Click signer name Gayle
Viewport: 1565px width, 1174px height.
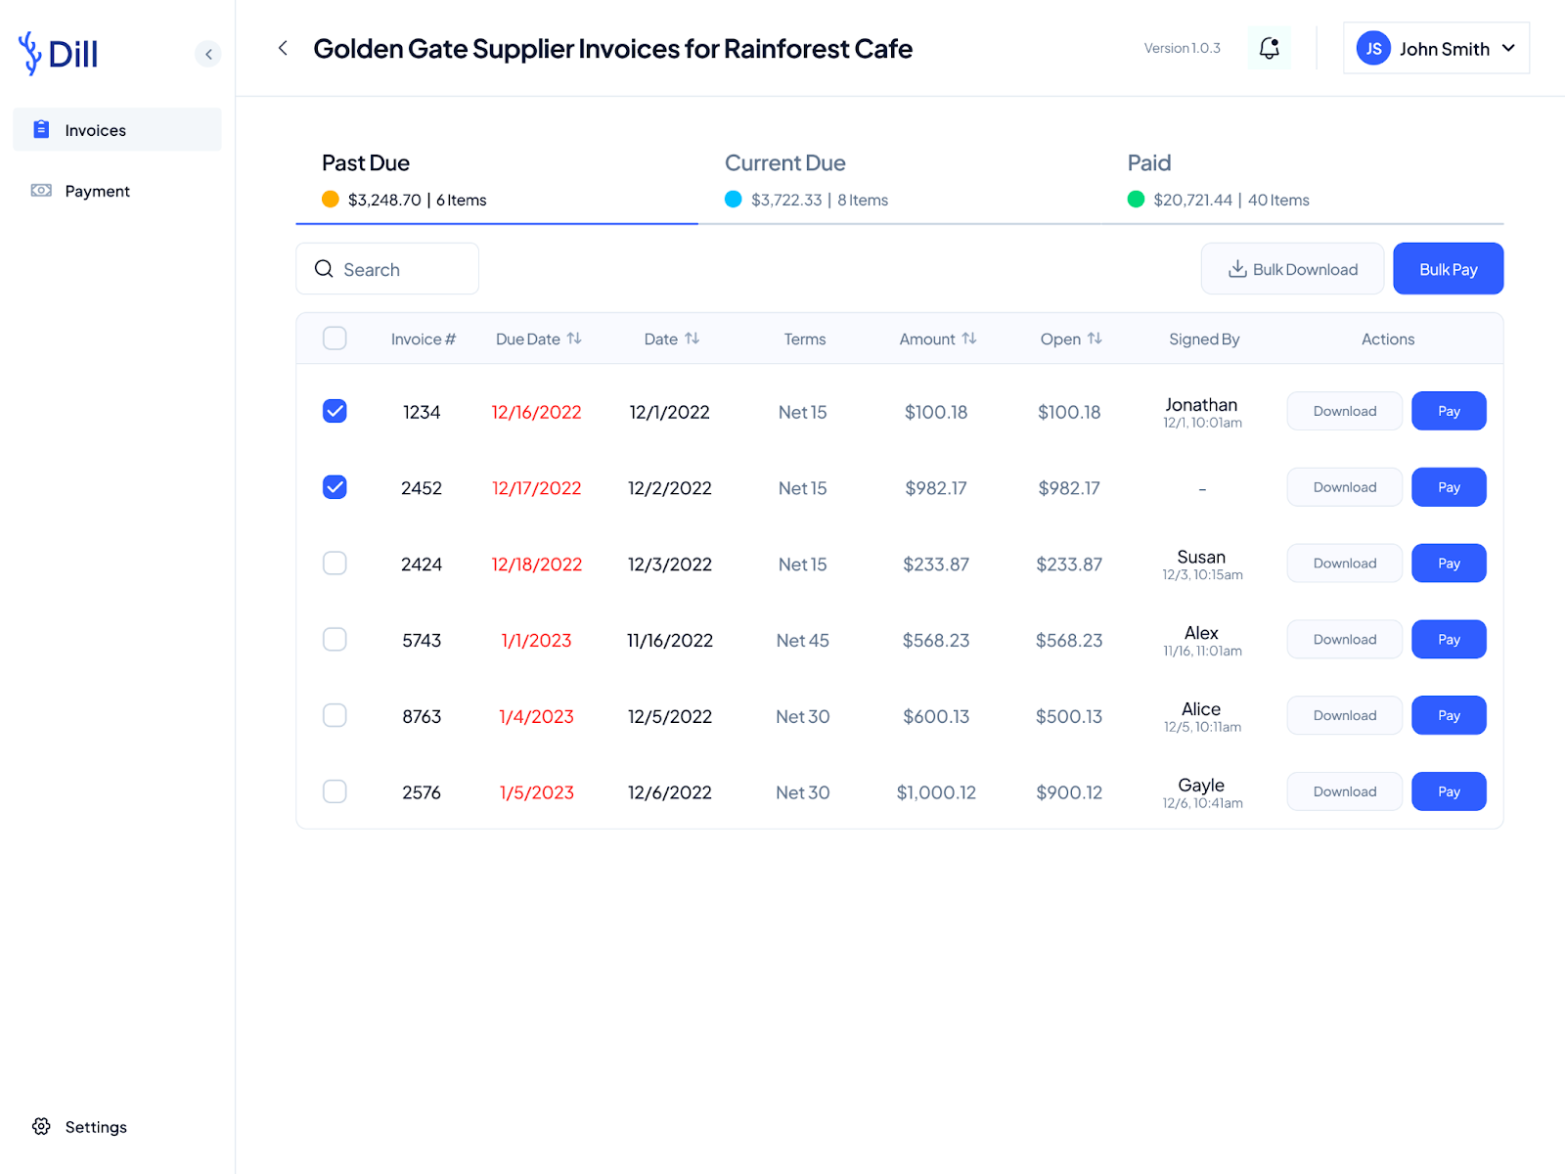(1201, 785)
